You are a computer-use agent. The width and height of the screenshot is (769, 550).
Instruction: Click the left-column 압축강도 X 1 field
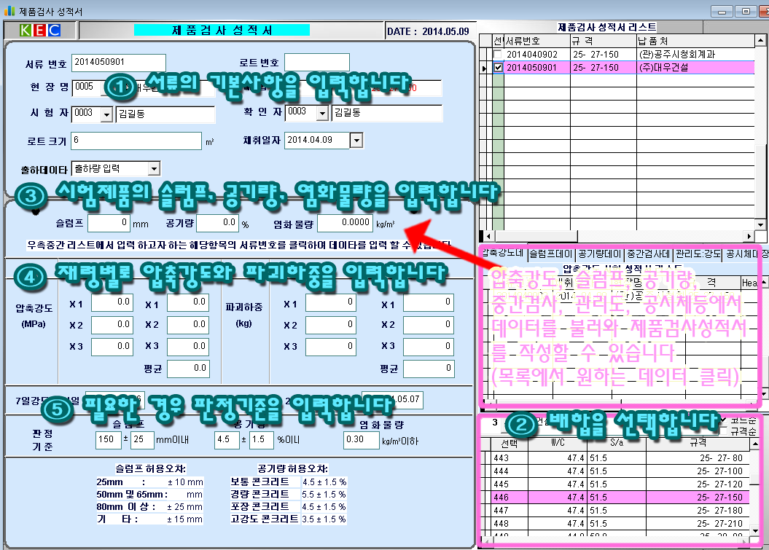(112, 302)
